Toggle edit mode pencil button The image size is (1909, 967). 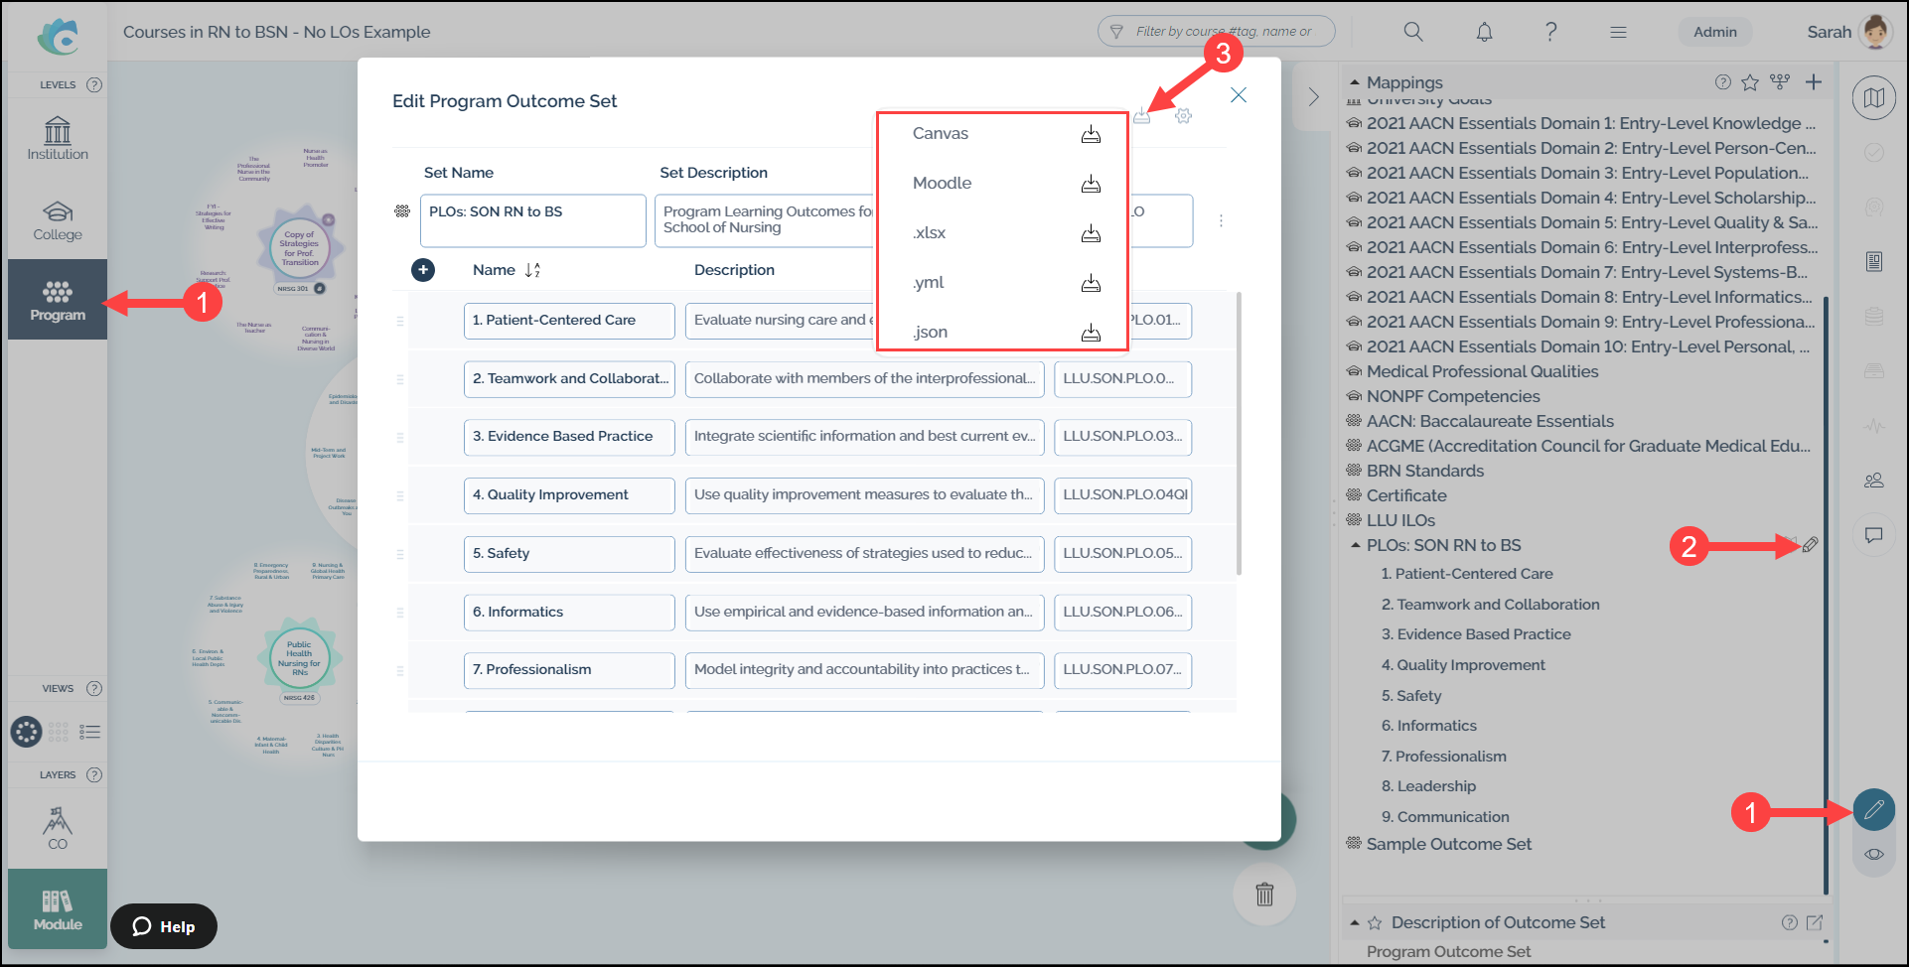[x=1874, y=810]
